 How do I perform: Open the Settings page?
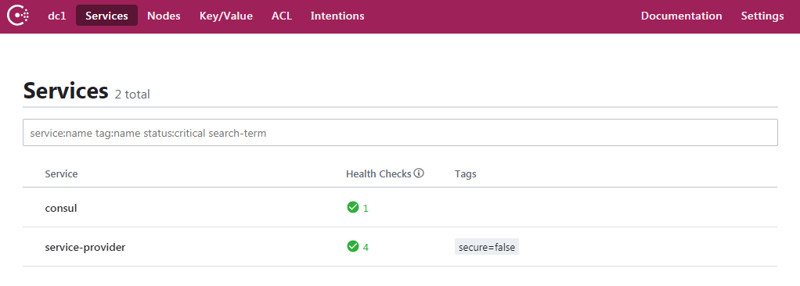tap(762, 16)
